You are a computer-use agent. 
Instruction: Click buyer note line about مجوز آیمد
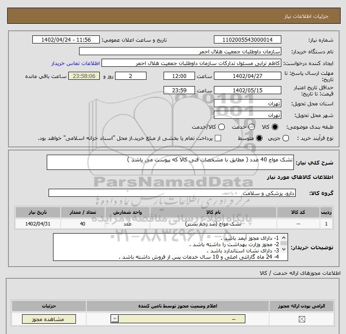249,238
